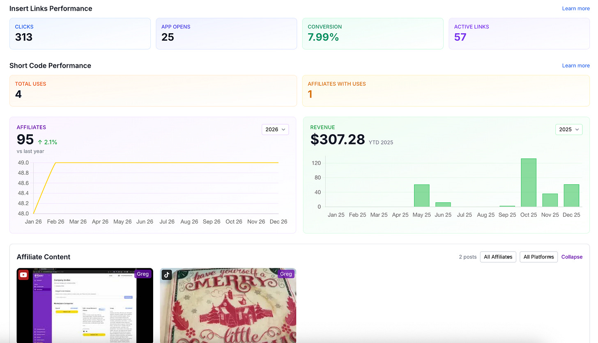
Task: Click the YouTube icon on the first post
Action: click(x=23, y=274)
